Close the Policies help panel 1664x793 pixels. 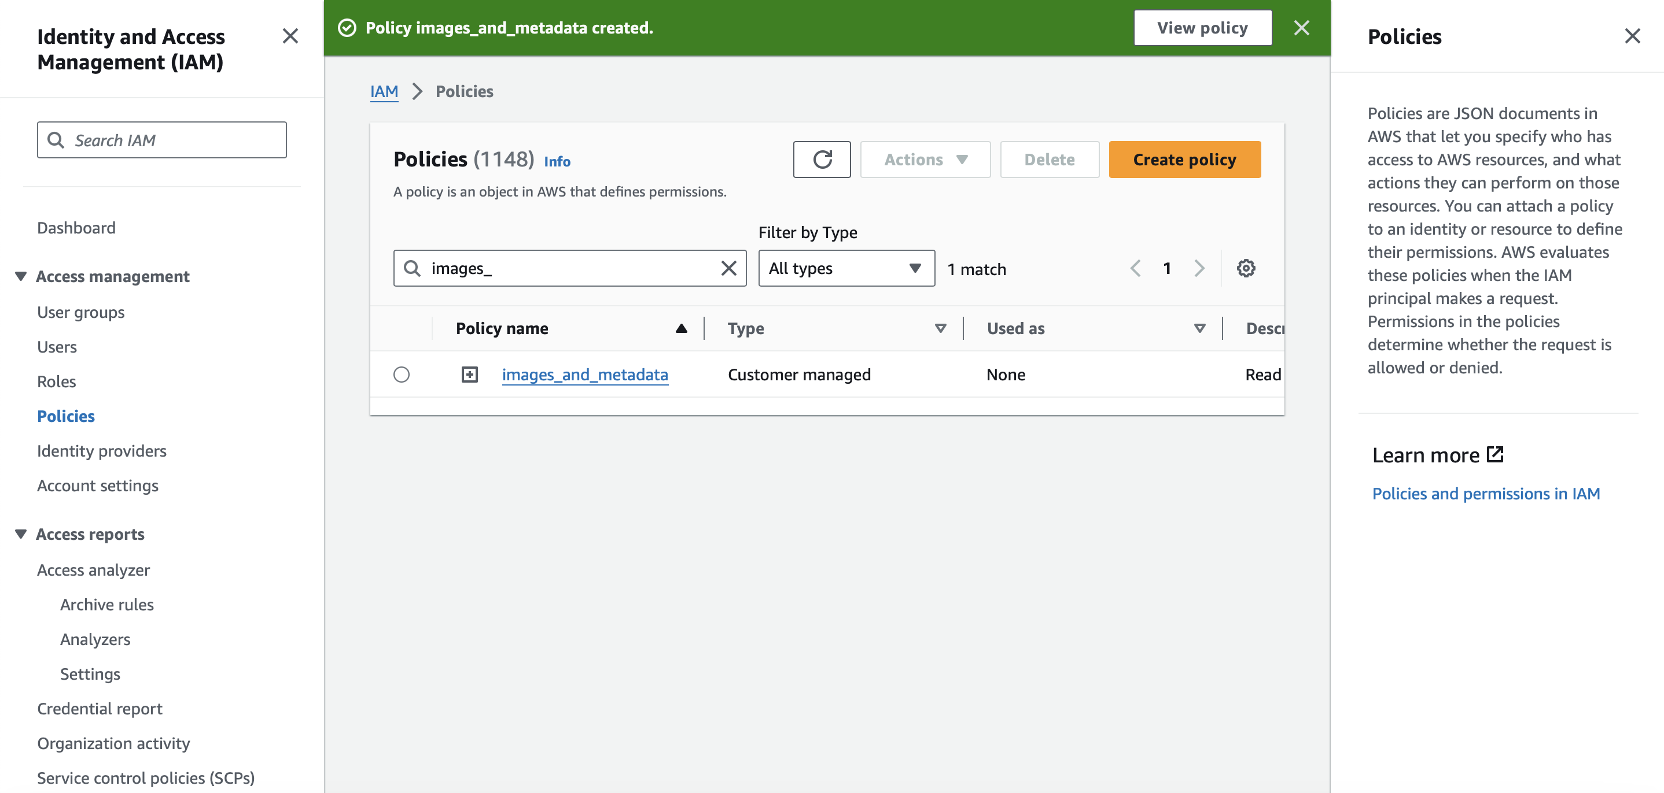coord(1632,36)
